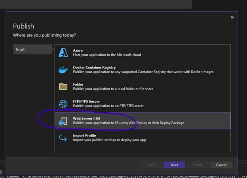
Task: Click 'Publish your application to an FTP/FTPS server'
Action: coord(108,106)
